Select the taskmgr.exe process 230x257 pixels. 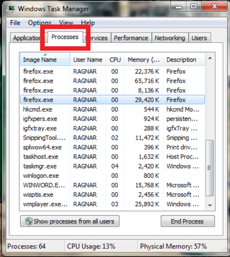[112, 166]
